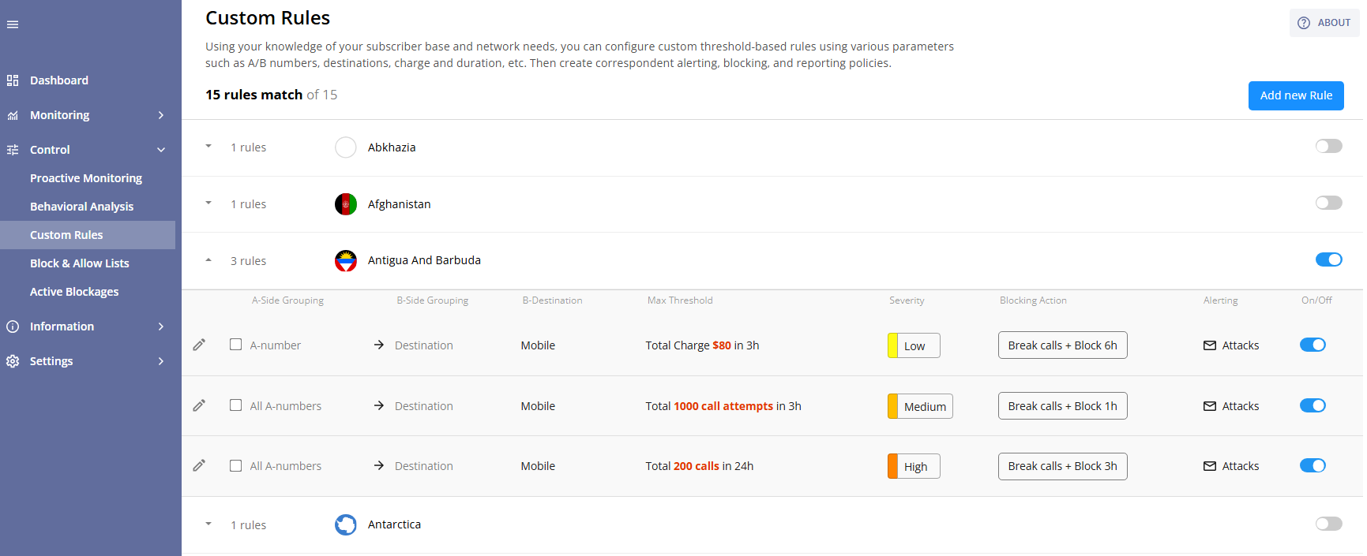Expand the Afghanistan rules group

coord(208,203)
